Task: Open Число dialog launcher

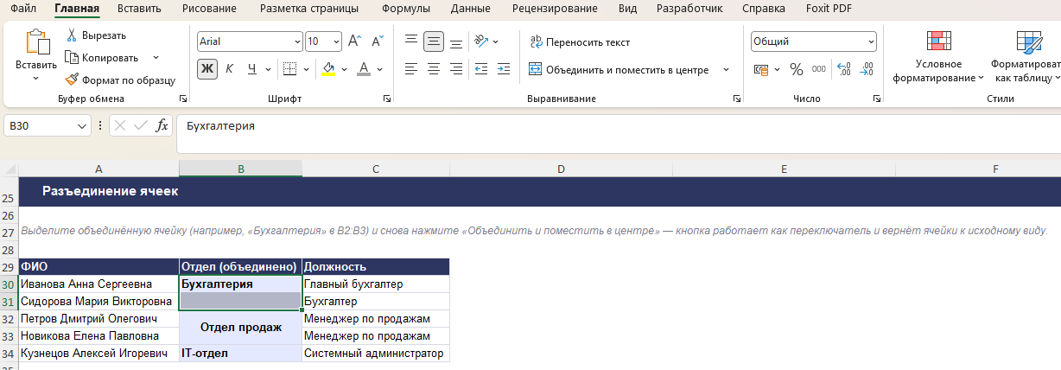Action: tap(878, 99)
